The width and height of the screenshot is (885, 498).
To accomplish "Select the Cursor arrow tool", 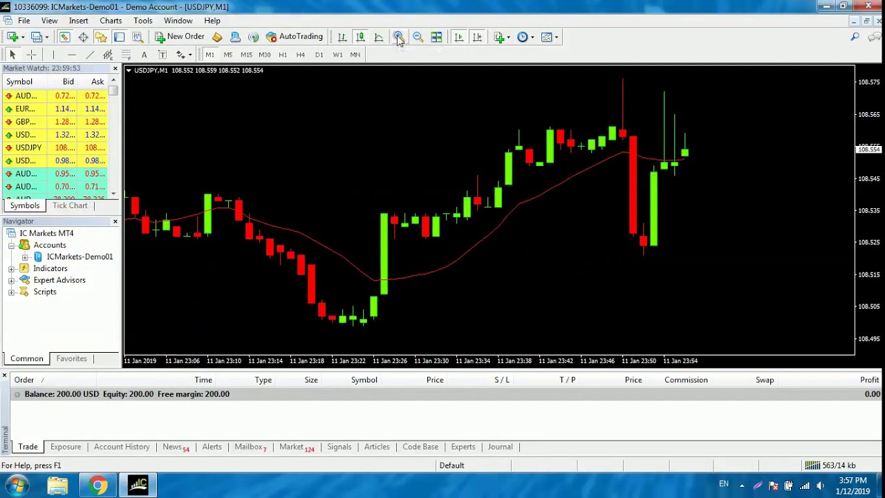I will (x=12, y=55).
